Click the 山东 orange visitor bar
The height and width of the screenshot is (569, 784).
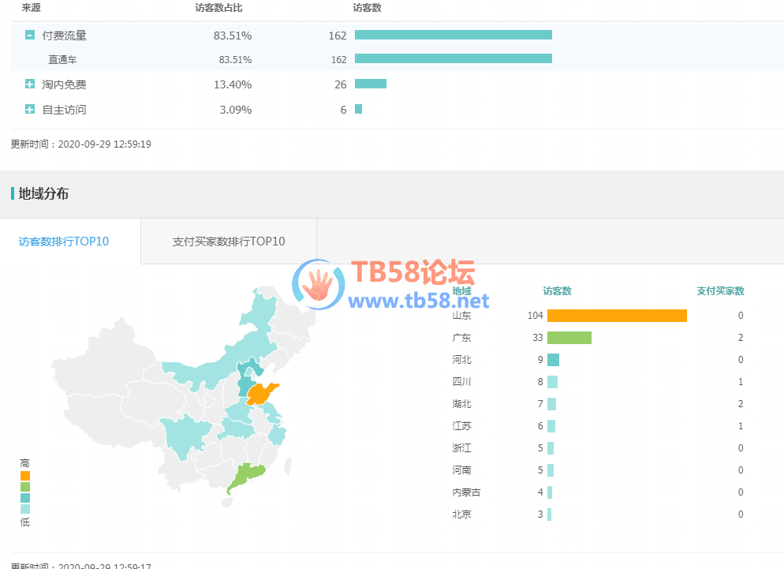click(616, 316)
